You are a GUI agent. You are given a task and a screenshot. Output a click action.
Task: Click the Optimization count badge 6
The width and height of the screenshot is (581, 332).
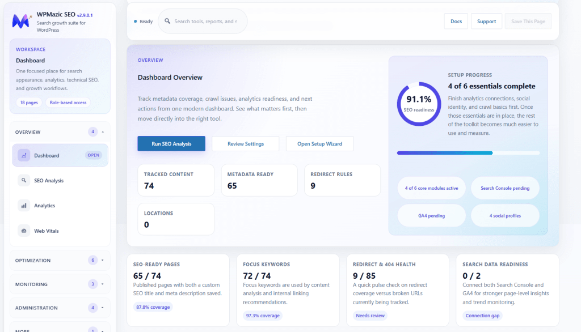pyautogui.click(x=92, y=260)
